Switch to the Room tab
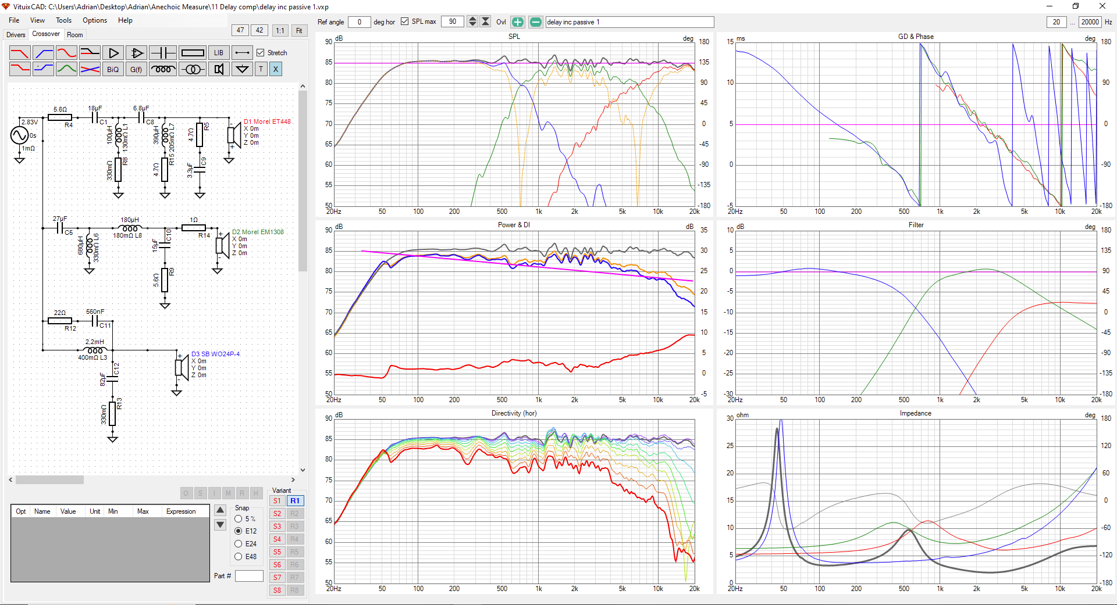 74,35
